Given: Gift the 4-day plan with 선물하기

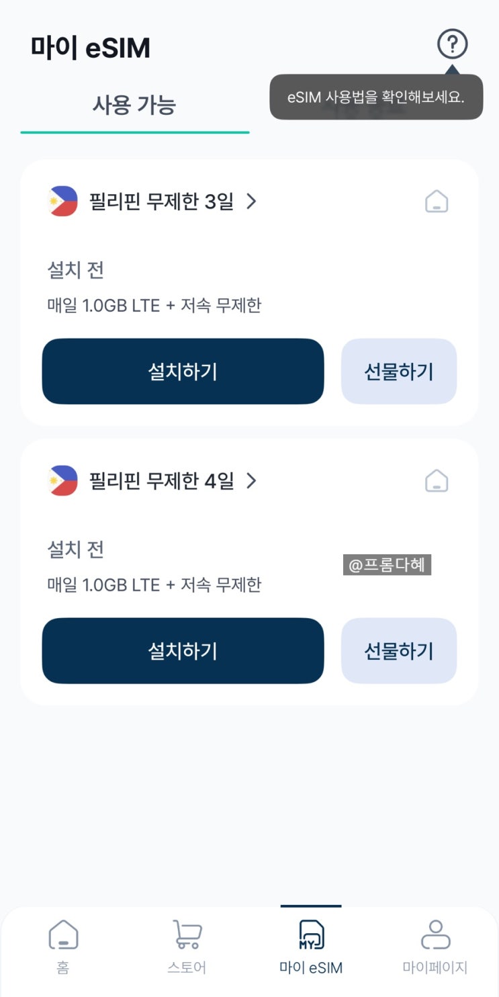Looking at the screenshot, I should point(399,651).
